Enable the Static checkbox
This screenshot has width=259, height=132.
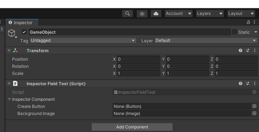pyautogui.click(x=234, y=32)
